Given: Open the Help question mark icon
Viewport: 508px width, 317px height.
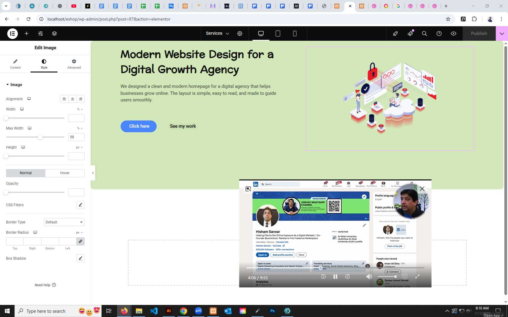Looking at the screenshot, I should coord(439,34).
